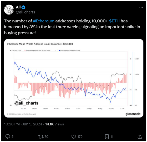Click the repost arrows icon
This screenshot has width=147, height=142.
(41, 136)
